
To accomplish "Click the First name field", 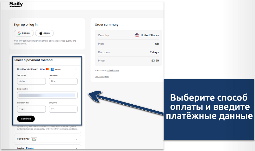I will 31,81.
